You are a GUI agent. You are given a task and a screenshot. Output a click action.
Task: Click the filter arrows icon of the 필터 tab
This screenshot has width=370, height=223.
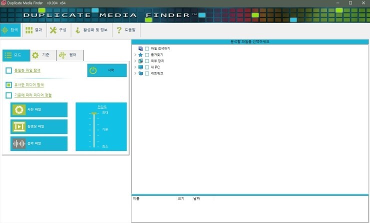[x=62, y=55]
